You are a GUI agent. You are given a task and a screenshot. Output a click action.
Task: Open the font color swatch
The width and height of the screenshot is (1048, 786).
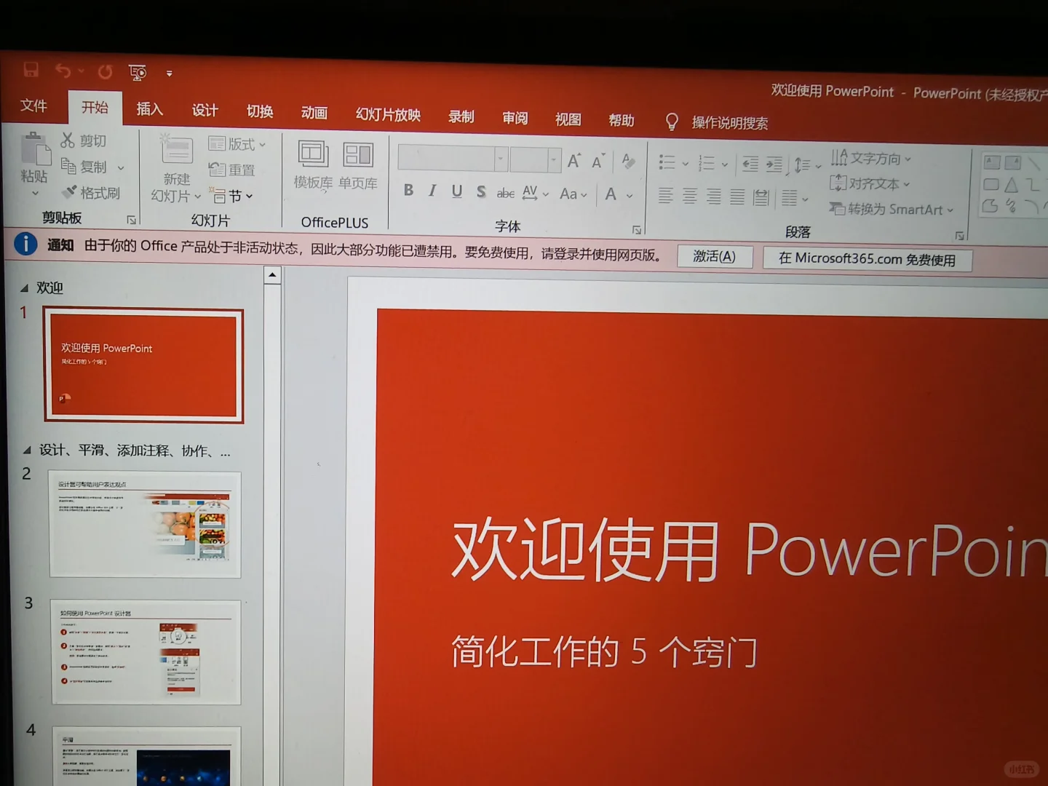pyautogui.click(x=611, y=194)
